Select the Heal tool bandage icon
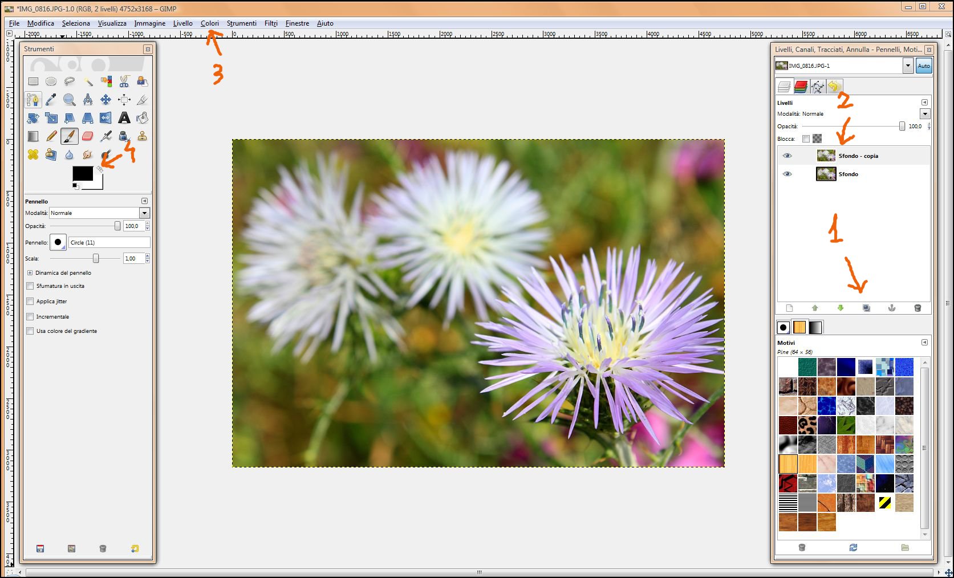The image size is (954, 578). point(33,154)
